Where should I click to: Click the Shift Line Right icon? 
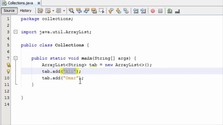(x=143, y=11)
